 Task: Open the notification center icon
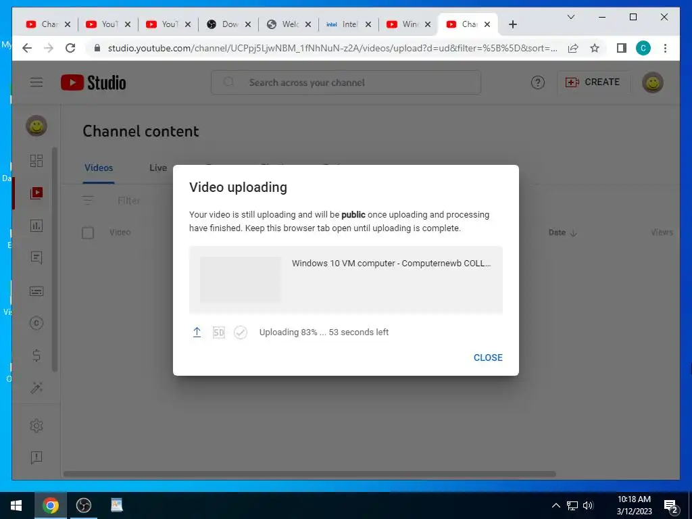pyautogui.click(x=671, y=506)
